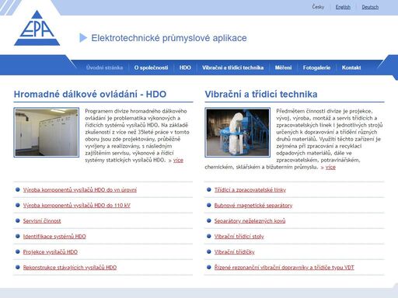Open Vibrační a třídicí technika menu item
Screen dimensions: 398x298
(x=232, y=68)
